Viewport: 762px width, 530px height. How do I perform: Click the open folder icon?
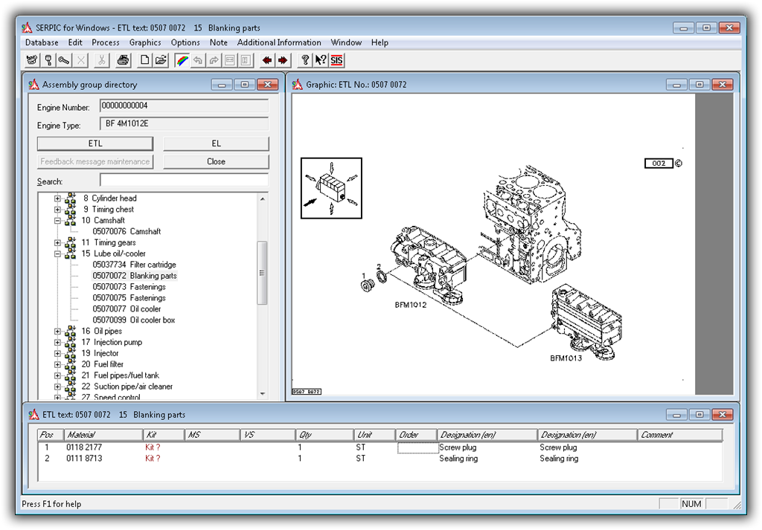[161, 60]
